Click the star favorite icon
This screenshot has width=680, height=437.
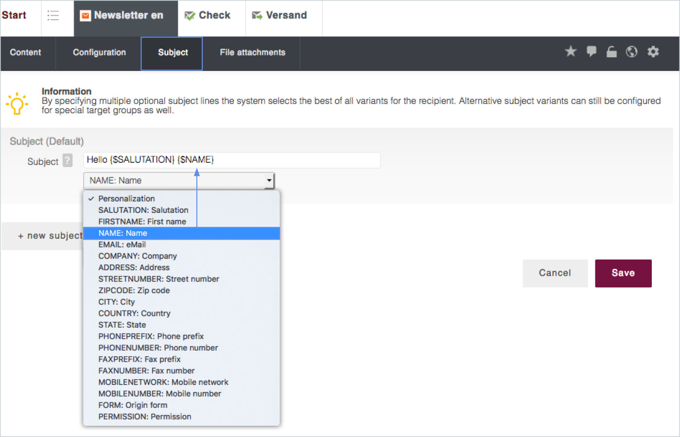(x=571, y=52)
